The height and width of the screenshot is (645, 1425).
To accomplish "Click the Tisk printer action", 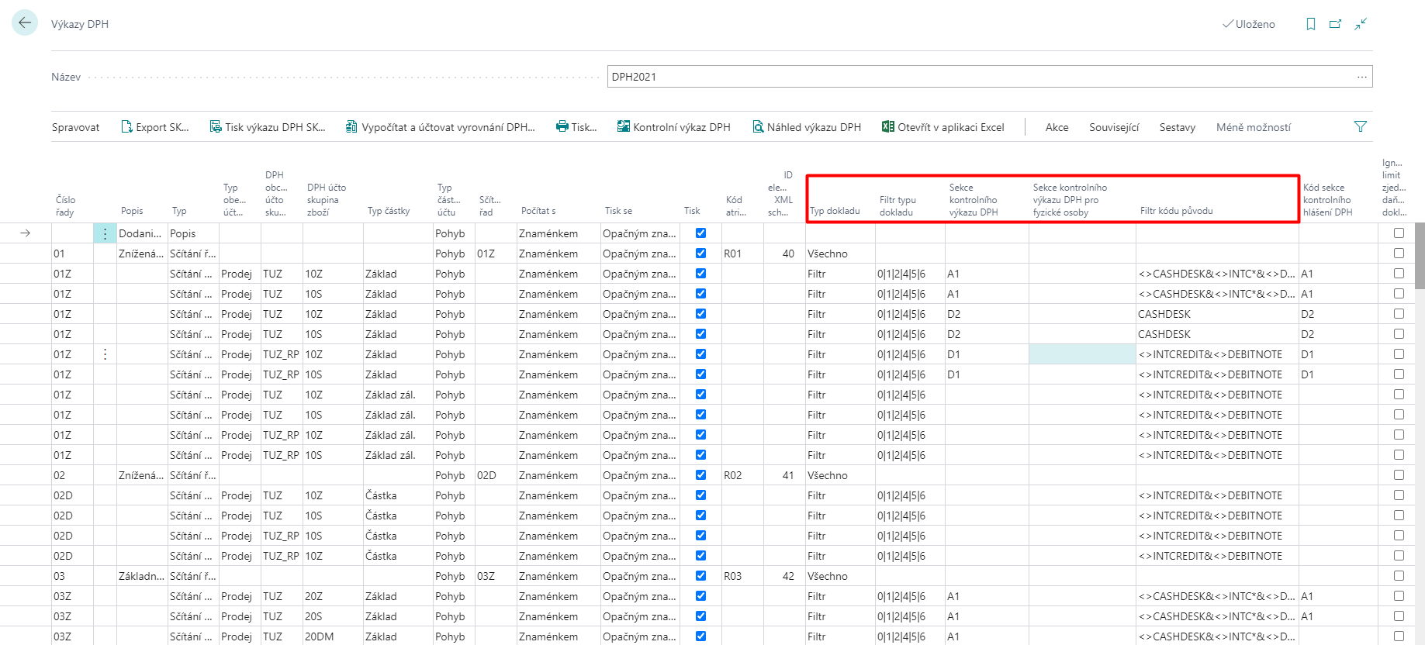I will [x=576, y=127].
